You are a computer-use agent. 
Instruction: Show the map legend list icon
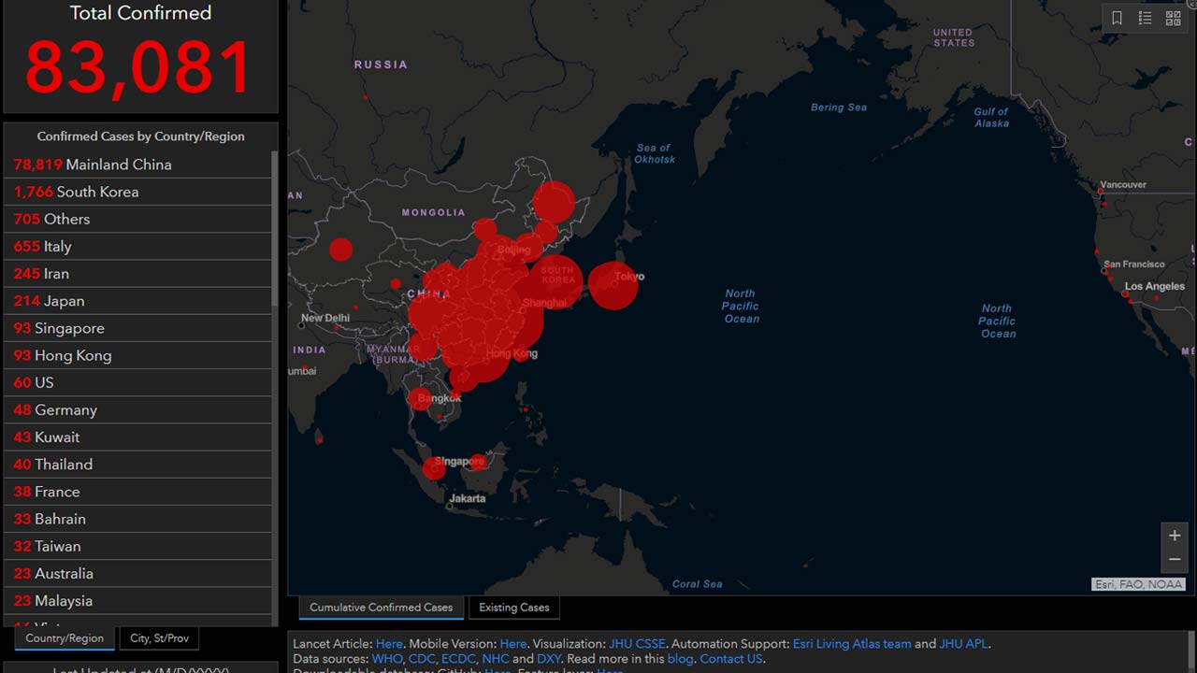click(1145, 18)
